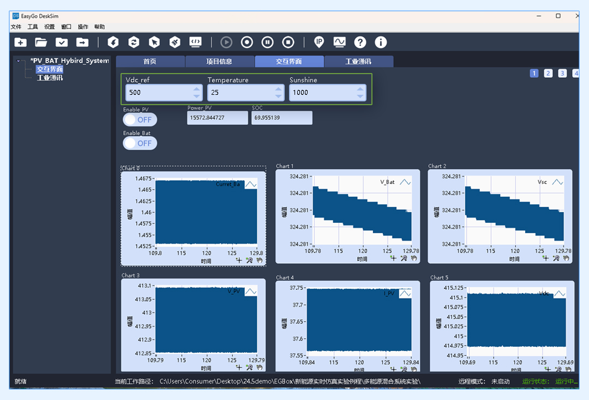Pause the running simulation
Viewport: 589px width, 400px height.
pyautogui.click(x=267, y=43)
